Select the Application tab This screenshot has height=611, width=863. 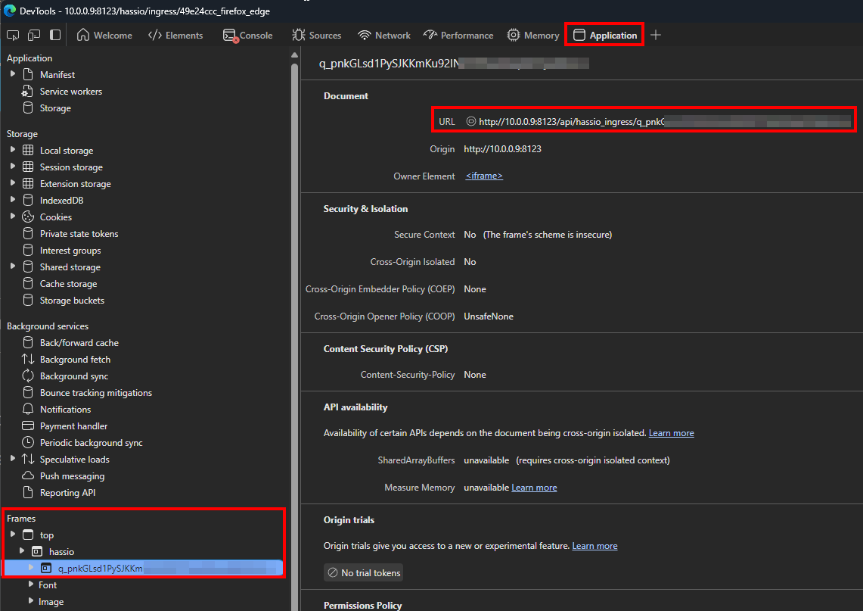pyautogui.click(x=605, y=36)
